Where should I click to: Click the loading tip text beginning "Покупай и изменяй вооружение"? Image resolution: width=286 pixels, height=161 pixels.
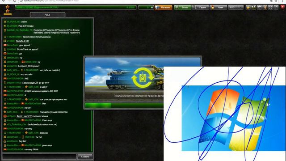(139, 96)
